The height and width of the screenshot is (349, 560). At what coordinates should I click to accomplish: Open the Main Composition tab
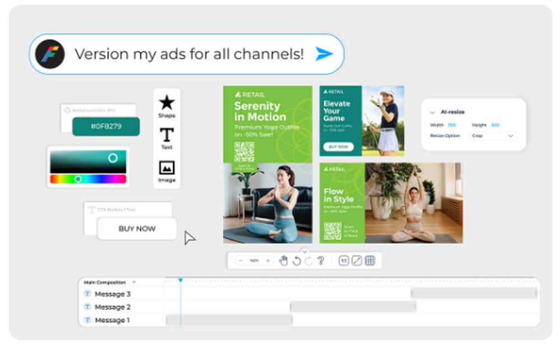tap(105, 282)
